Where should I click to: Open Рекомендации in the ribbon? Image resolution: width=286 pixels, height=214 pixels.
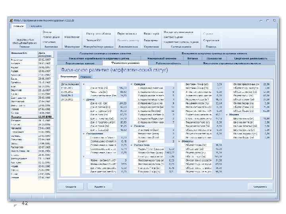click(x=51, y=37)
